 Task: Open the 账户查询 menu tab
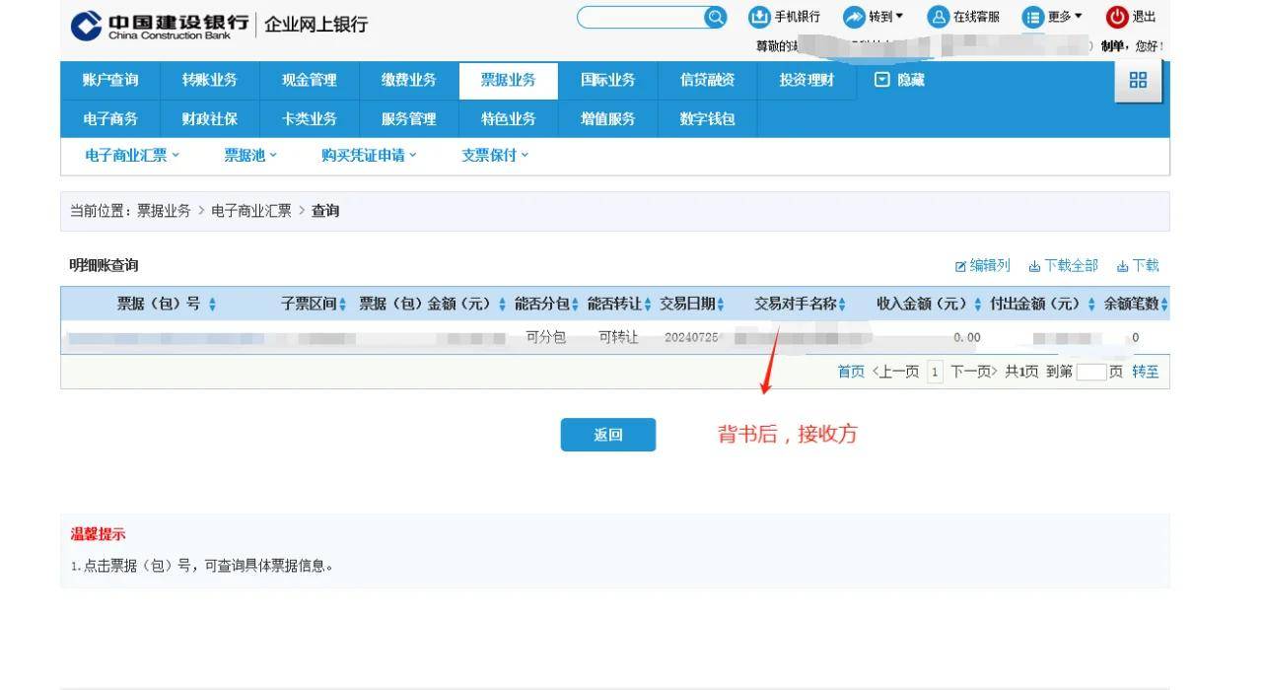tap(110, 80)
